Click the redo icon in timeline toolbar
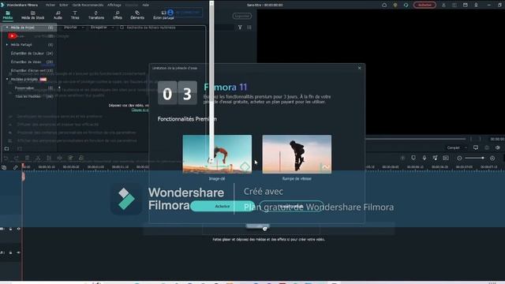 tap(17, 158)
